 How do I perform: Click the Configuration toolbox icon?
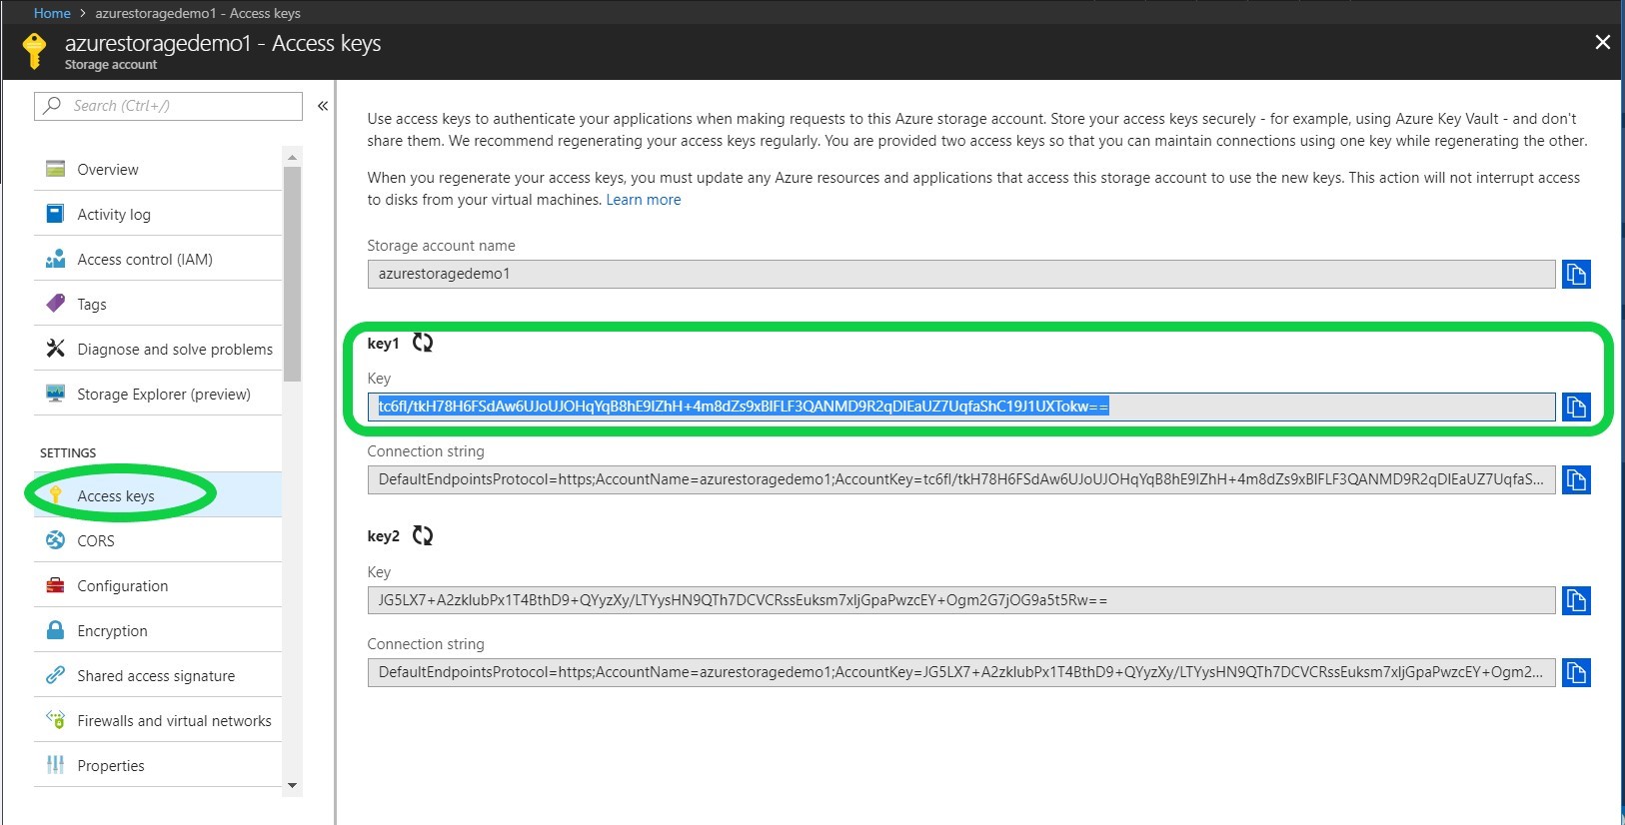click(56, 585)
